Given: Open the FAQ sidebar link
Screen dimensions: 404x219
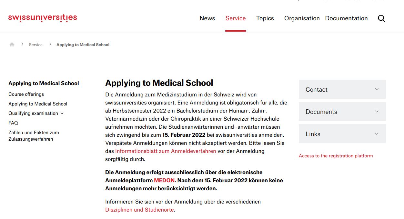Looking at the screenshot, I should [13, 123].
